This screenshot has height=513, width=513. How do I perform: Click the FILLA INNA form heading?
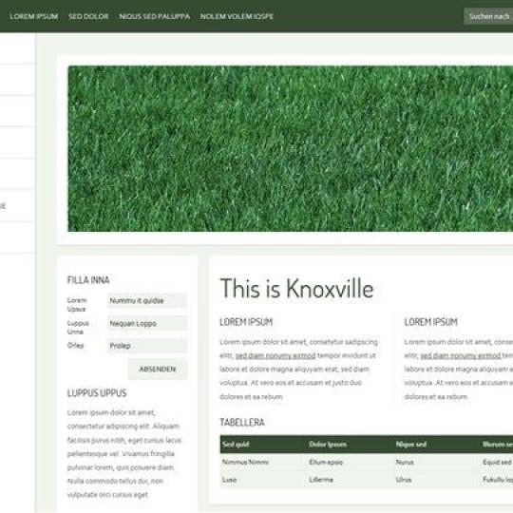click(x=88, y=280)
